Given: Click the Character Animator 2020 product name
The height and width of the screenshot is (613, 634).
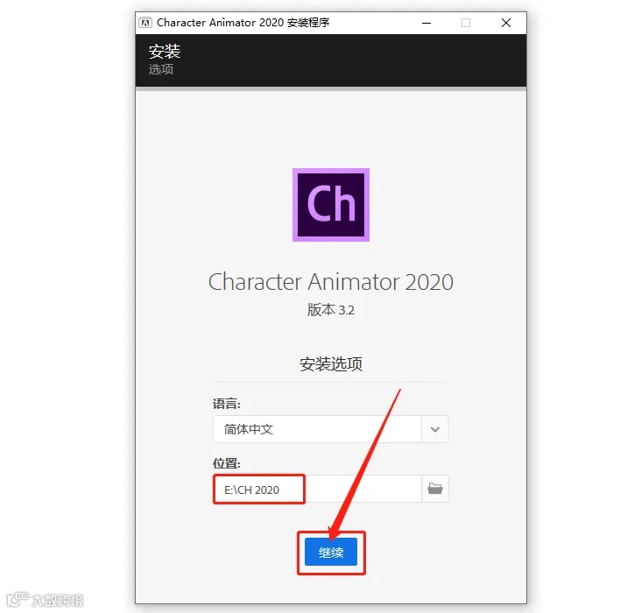Looking at the screenshot, I should pyautogui.click(x=331, y=282).
